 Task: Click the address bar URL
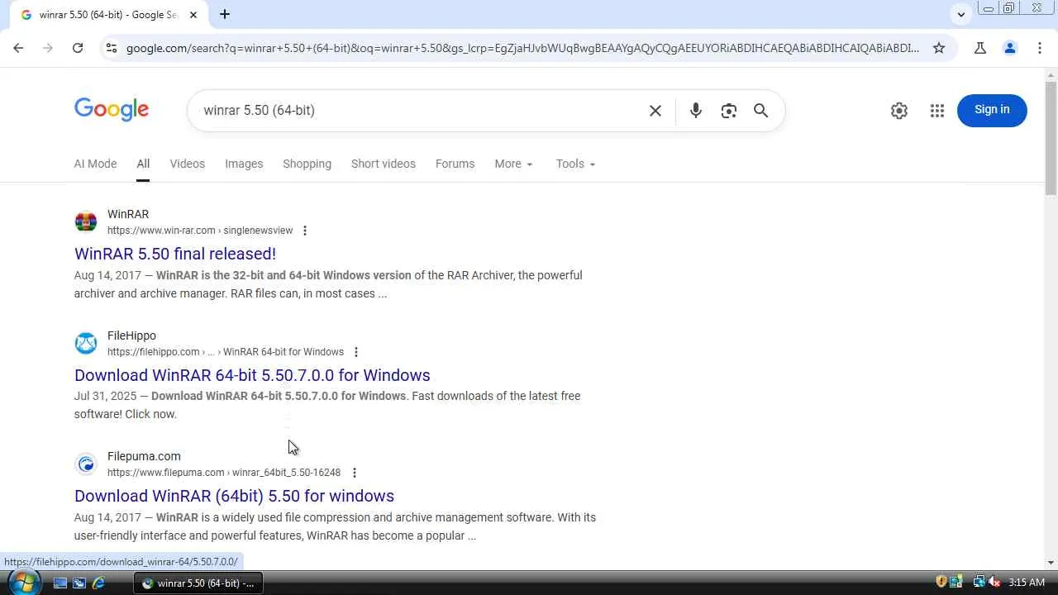(x=522, y=48)
